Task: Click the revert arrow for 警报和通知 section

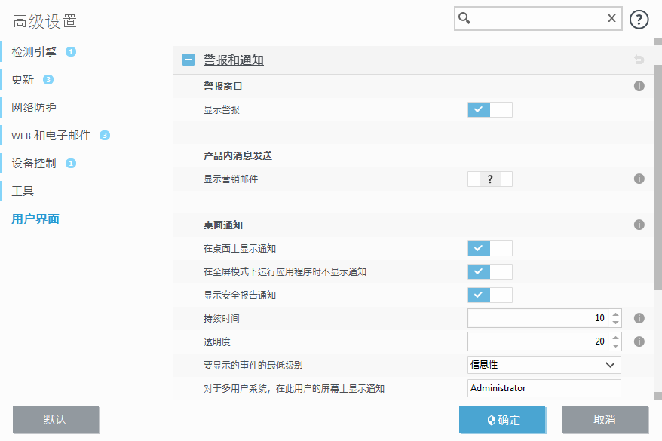Action: click(x=639, y=60)
